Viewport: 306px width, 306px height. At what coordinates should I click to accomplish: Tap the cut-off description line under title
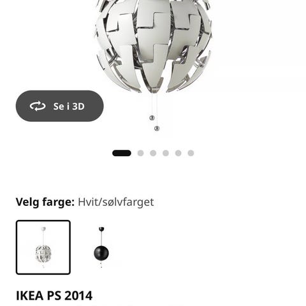[x=100, y=305]
